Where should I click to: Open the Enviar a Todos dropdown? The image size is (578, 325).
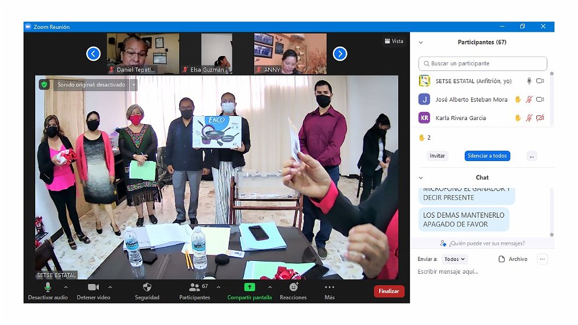[455, 259]
